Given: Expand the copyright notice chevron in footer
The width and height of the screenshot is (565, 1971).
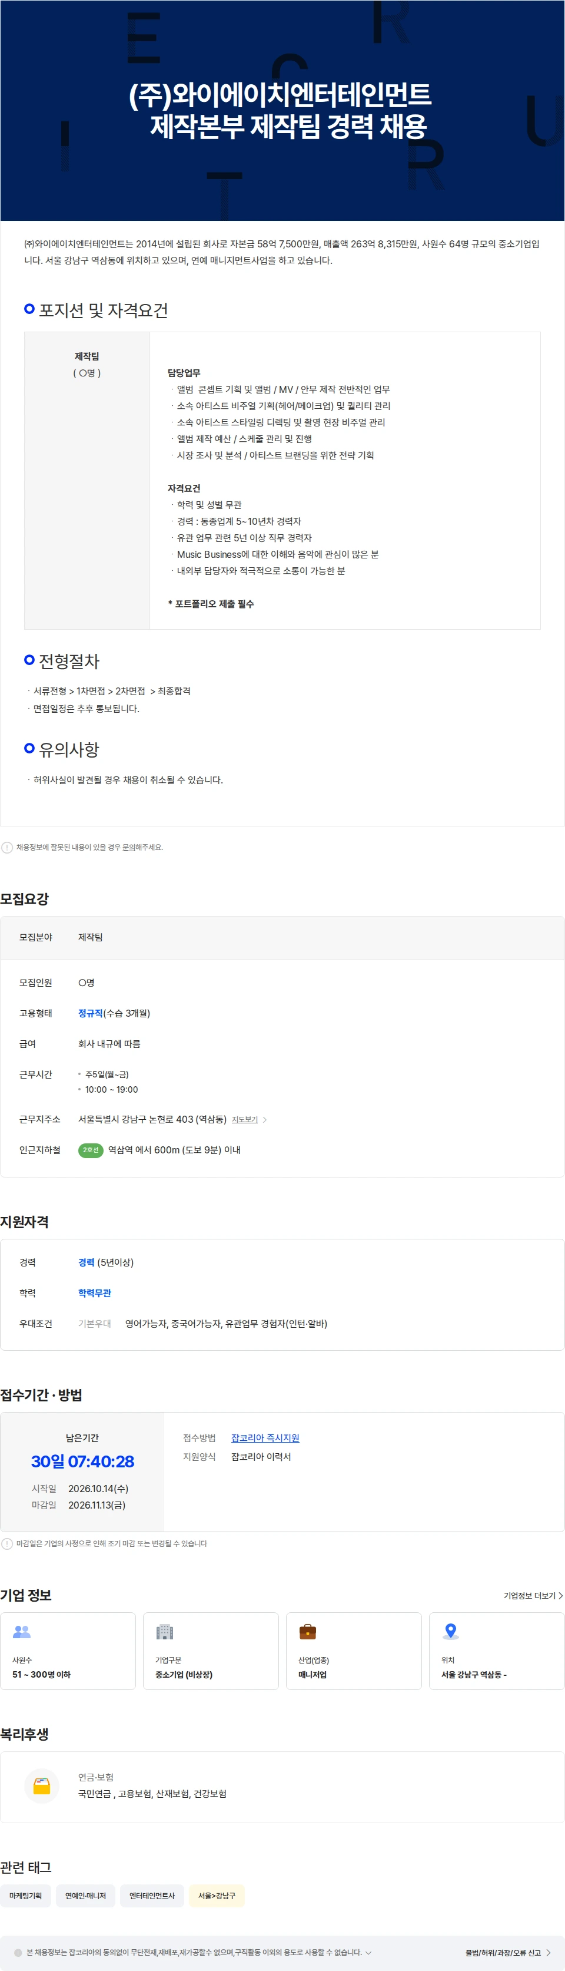Looking at the screenshot, I should coord(368,1952).
